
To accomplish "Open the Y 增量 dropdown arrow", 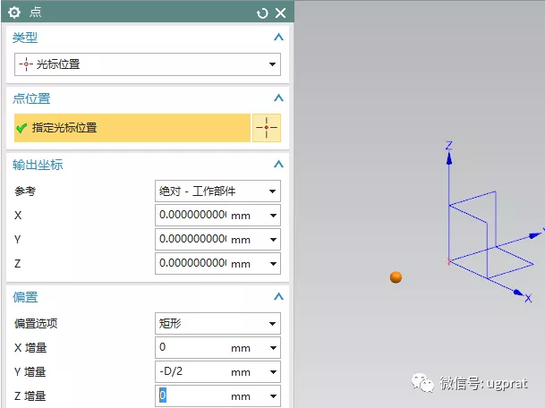I will tap(273, 372).
